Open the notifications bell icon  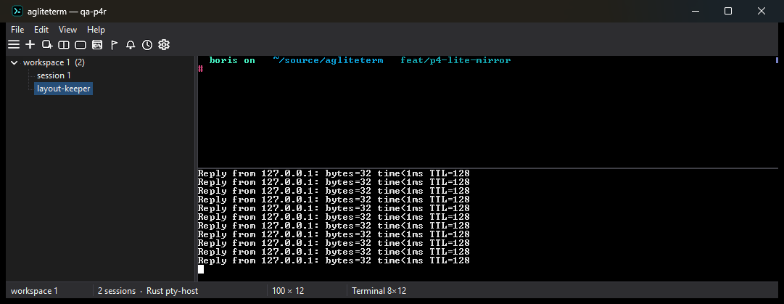click(x=131, y=45)
